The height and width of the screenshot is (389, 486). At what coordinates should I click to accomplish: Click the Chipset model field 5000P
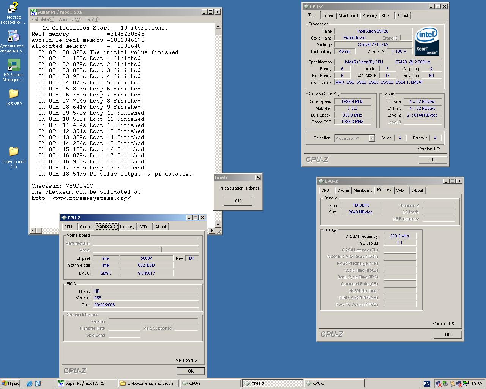click(146, 258)
